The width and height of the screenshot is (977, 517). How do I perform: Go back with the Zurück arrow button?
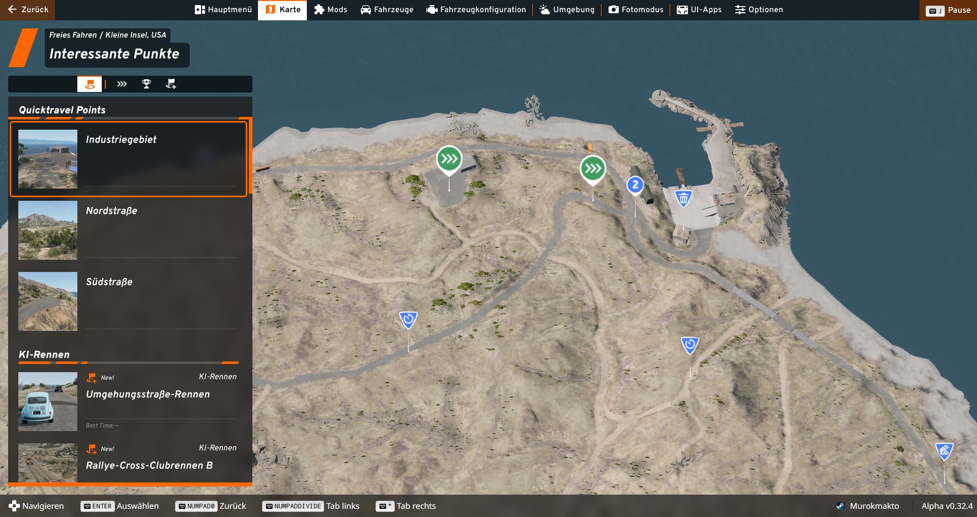click(27, 10)
